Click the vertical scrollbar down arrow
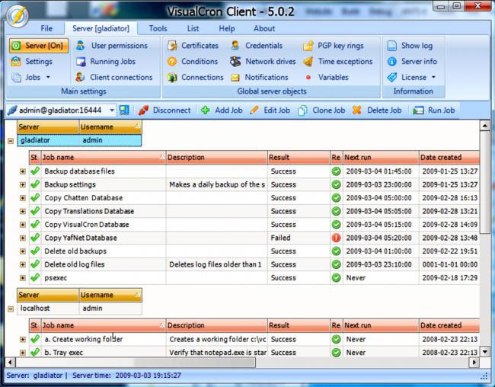Viewport: 495px width, 387px height. [484, 351]
